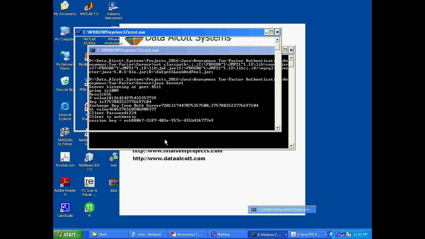
Task: Click the back cmd.exe title bar text
Action: pos(128,50)
